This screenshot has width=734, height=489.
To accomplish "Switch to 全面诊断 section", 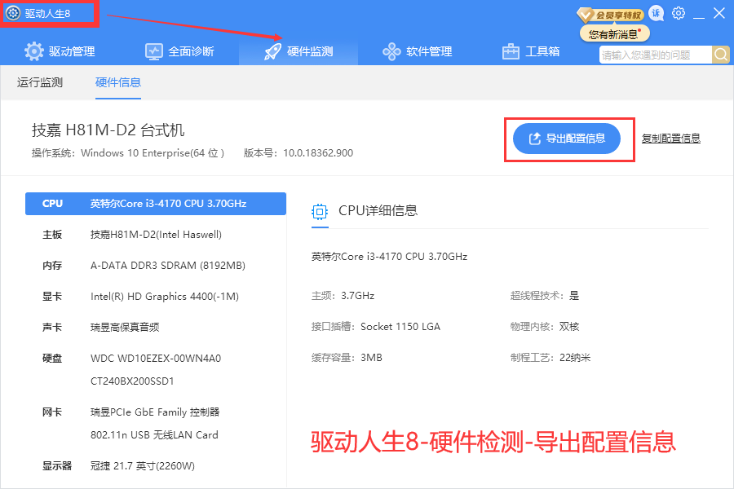I will 179,51.
